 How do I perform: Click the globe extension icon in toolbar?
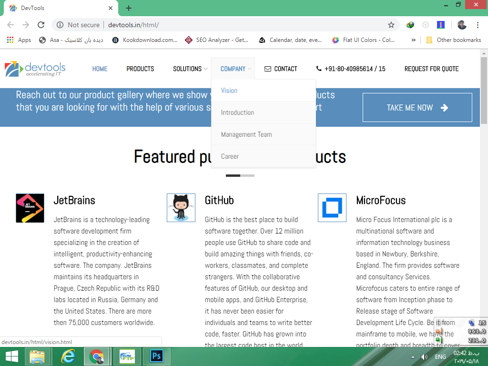click(x=410, y=25)
